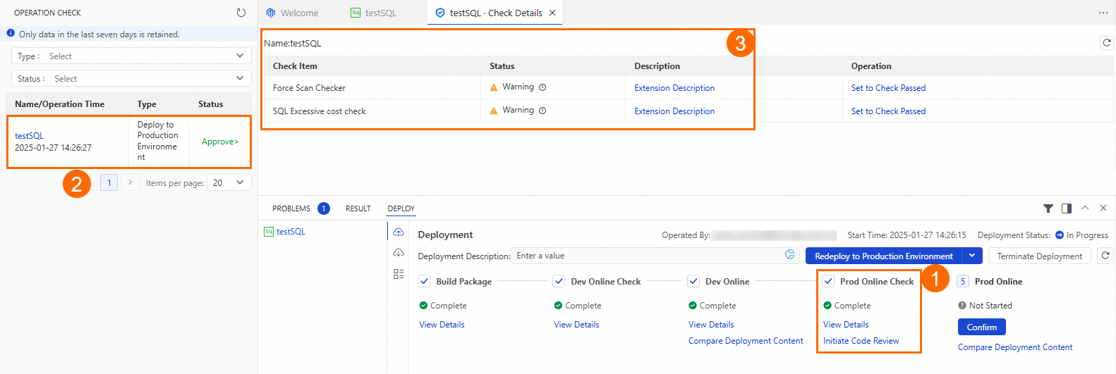Open the Status filter dropdown
This screenshot has width=1116, height=374.
pos(131,79)
